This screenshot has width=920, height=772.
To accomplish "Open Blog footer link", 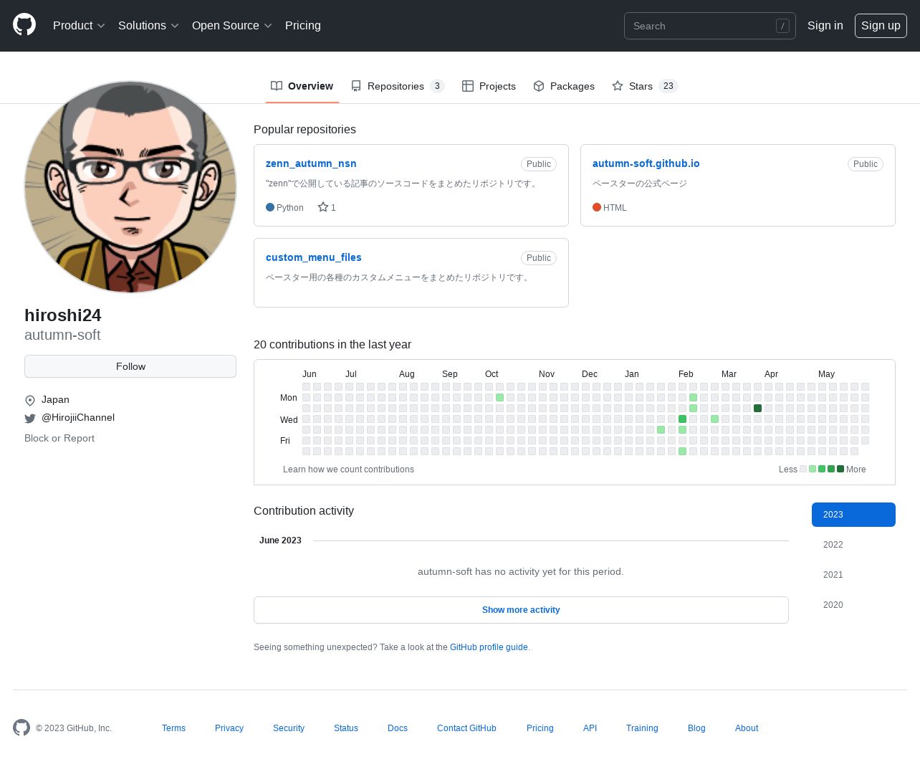I will (x=696, y=728).
